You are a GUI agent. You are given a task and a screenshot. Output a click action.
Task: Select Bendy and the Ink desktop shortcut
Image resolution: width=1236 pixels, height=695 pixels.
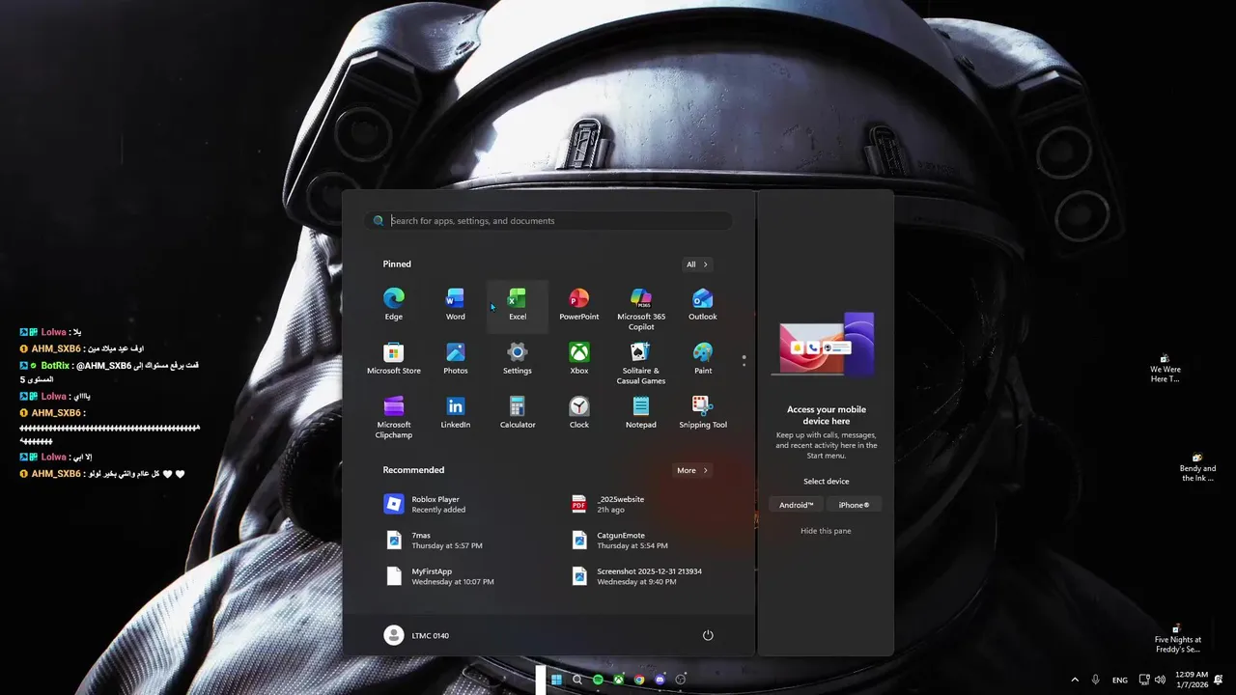pos(1197,468)
